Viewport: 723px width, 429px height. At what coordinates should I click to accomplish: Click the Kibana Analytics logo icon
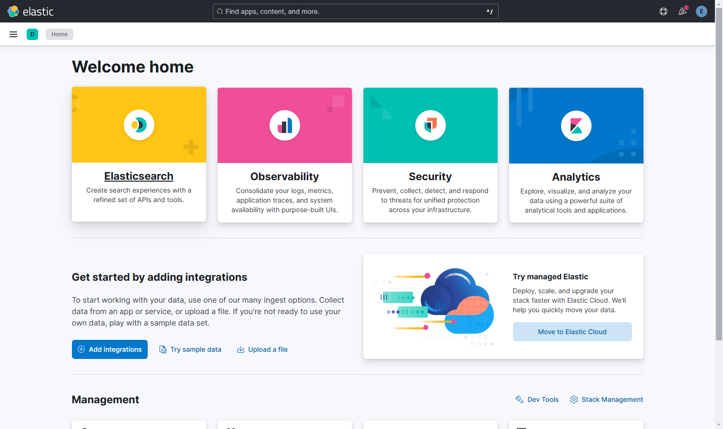click(x=576, y=126)
